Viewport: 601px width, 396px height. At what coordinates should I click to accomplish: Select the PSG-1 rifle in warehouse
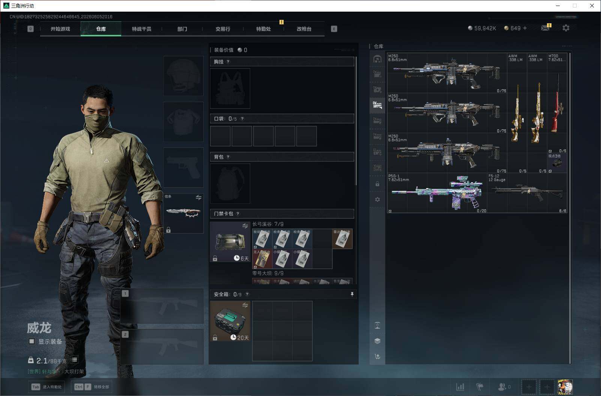point(437,193)
